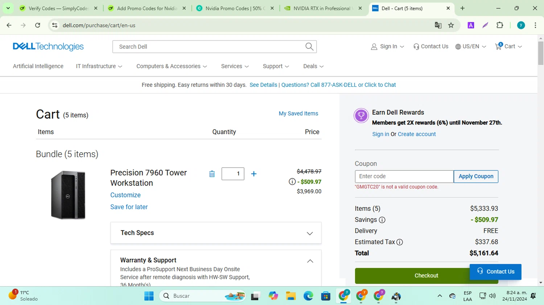
Task: Go back with the browser back arrow
Action: click(x=9, y=25)
